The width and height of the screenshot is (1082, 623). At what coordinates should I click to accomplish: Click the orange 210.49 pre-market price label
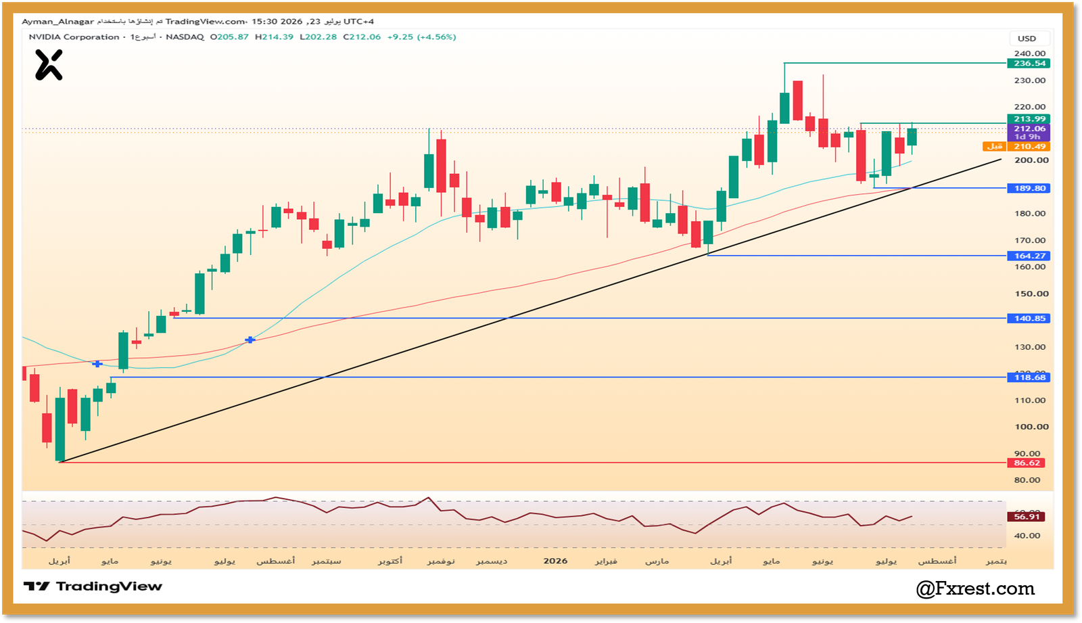coord(1029,146)
